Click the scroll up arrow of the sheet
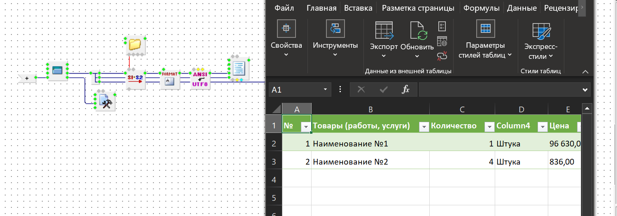Viewport: 617px width, 216px height. 587,109
